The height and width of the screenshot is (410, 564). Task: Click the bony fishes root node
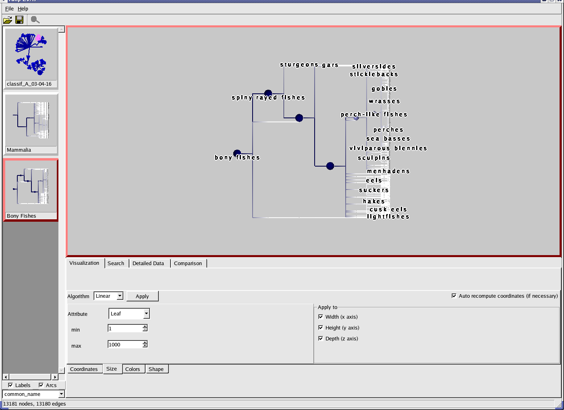click(237, 153)
